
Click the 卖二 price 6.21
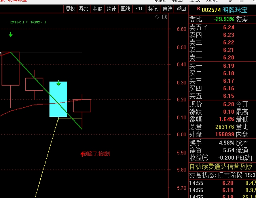[x=229, y=50]
